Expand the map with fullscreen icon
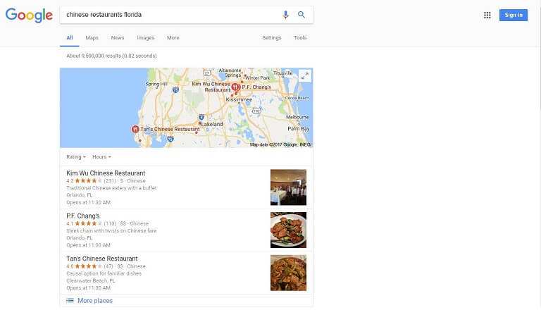This screenshot has height=310, width=541. click(x=304, y=76)
